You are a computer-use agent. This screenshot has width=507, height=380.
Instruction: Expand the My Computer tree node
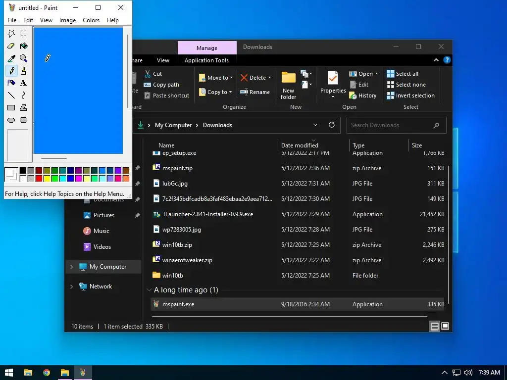click(71, 267)
